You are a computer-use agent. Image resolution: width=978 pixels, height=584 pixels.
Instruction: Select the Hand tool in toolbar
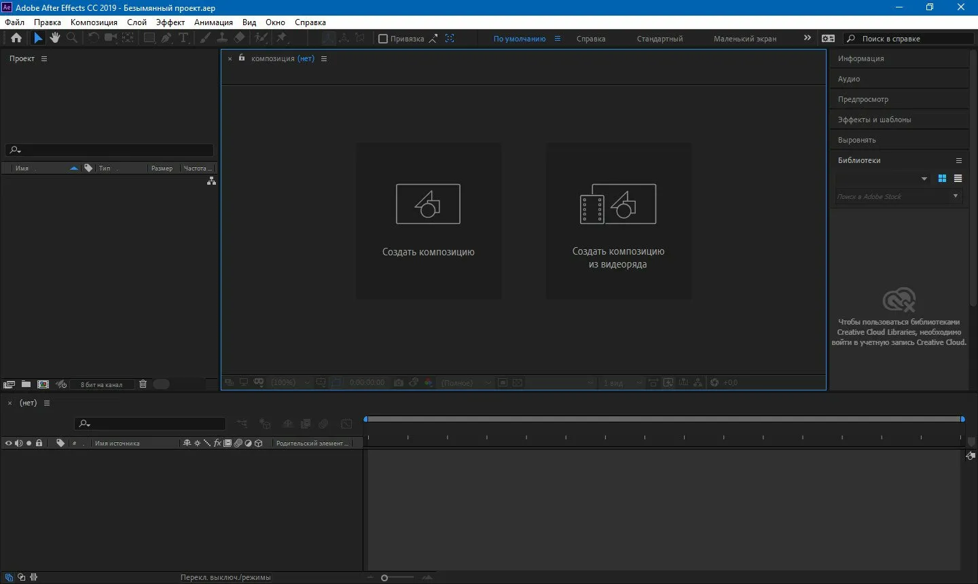(54, 38)
